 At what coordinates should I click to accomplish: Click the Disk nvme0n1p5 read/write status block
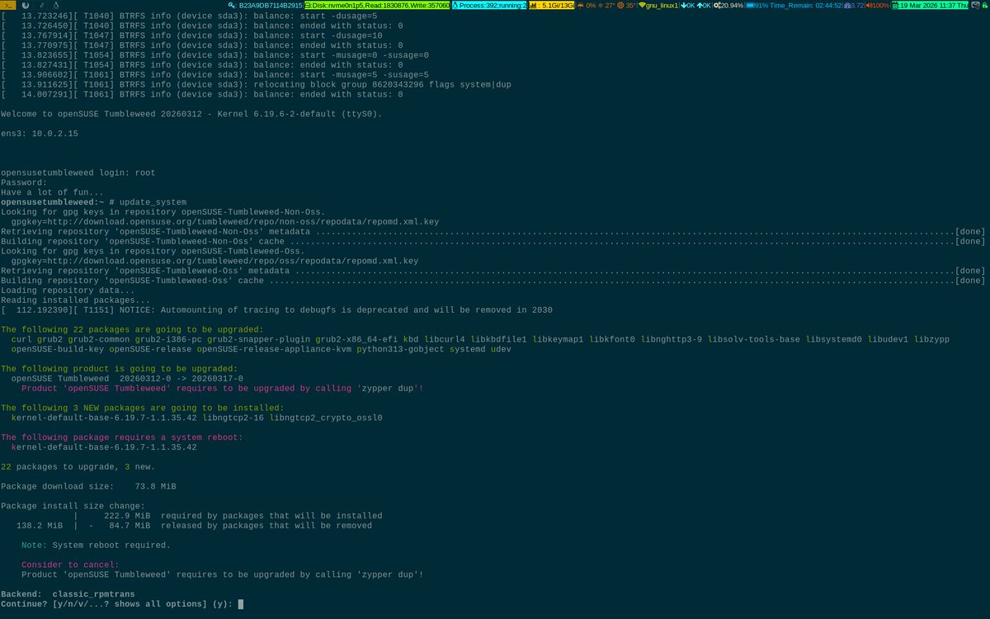[x=377, y=5]
